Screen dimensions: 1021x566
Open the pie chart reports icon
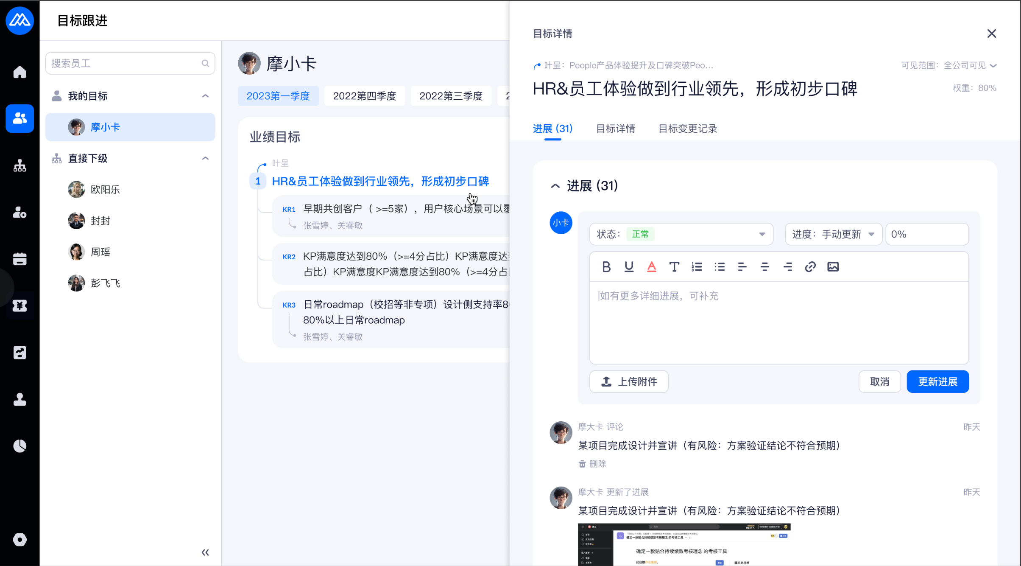20,446
